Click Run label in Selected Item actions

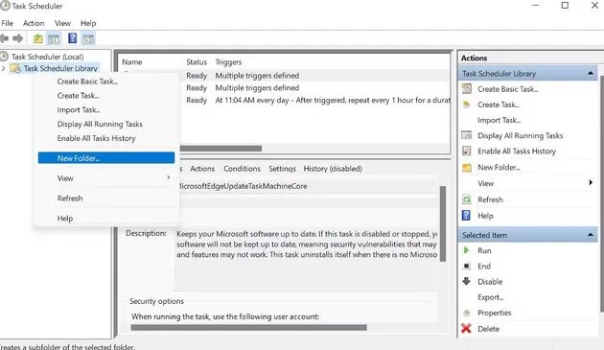coord(484,250)
